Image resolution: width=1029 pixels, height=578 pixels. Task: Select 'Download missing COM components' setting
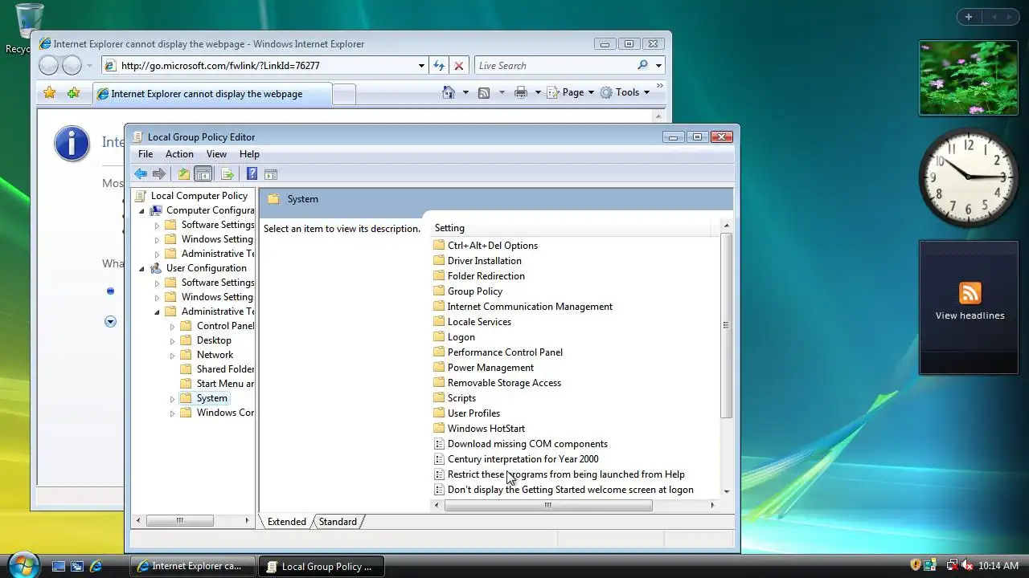click(x=521, y=444)
